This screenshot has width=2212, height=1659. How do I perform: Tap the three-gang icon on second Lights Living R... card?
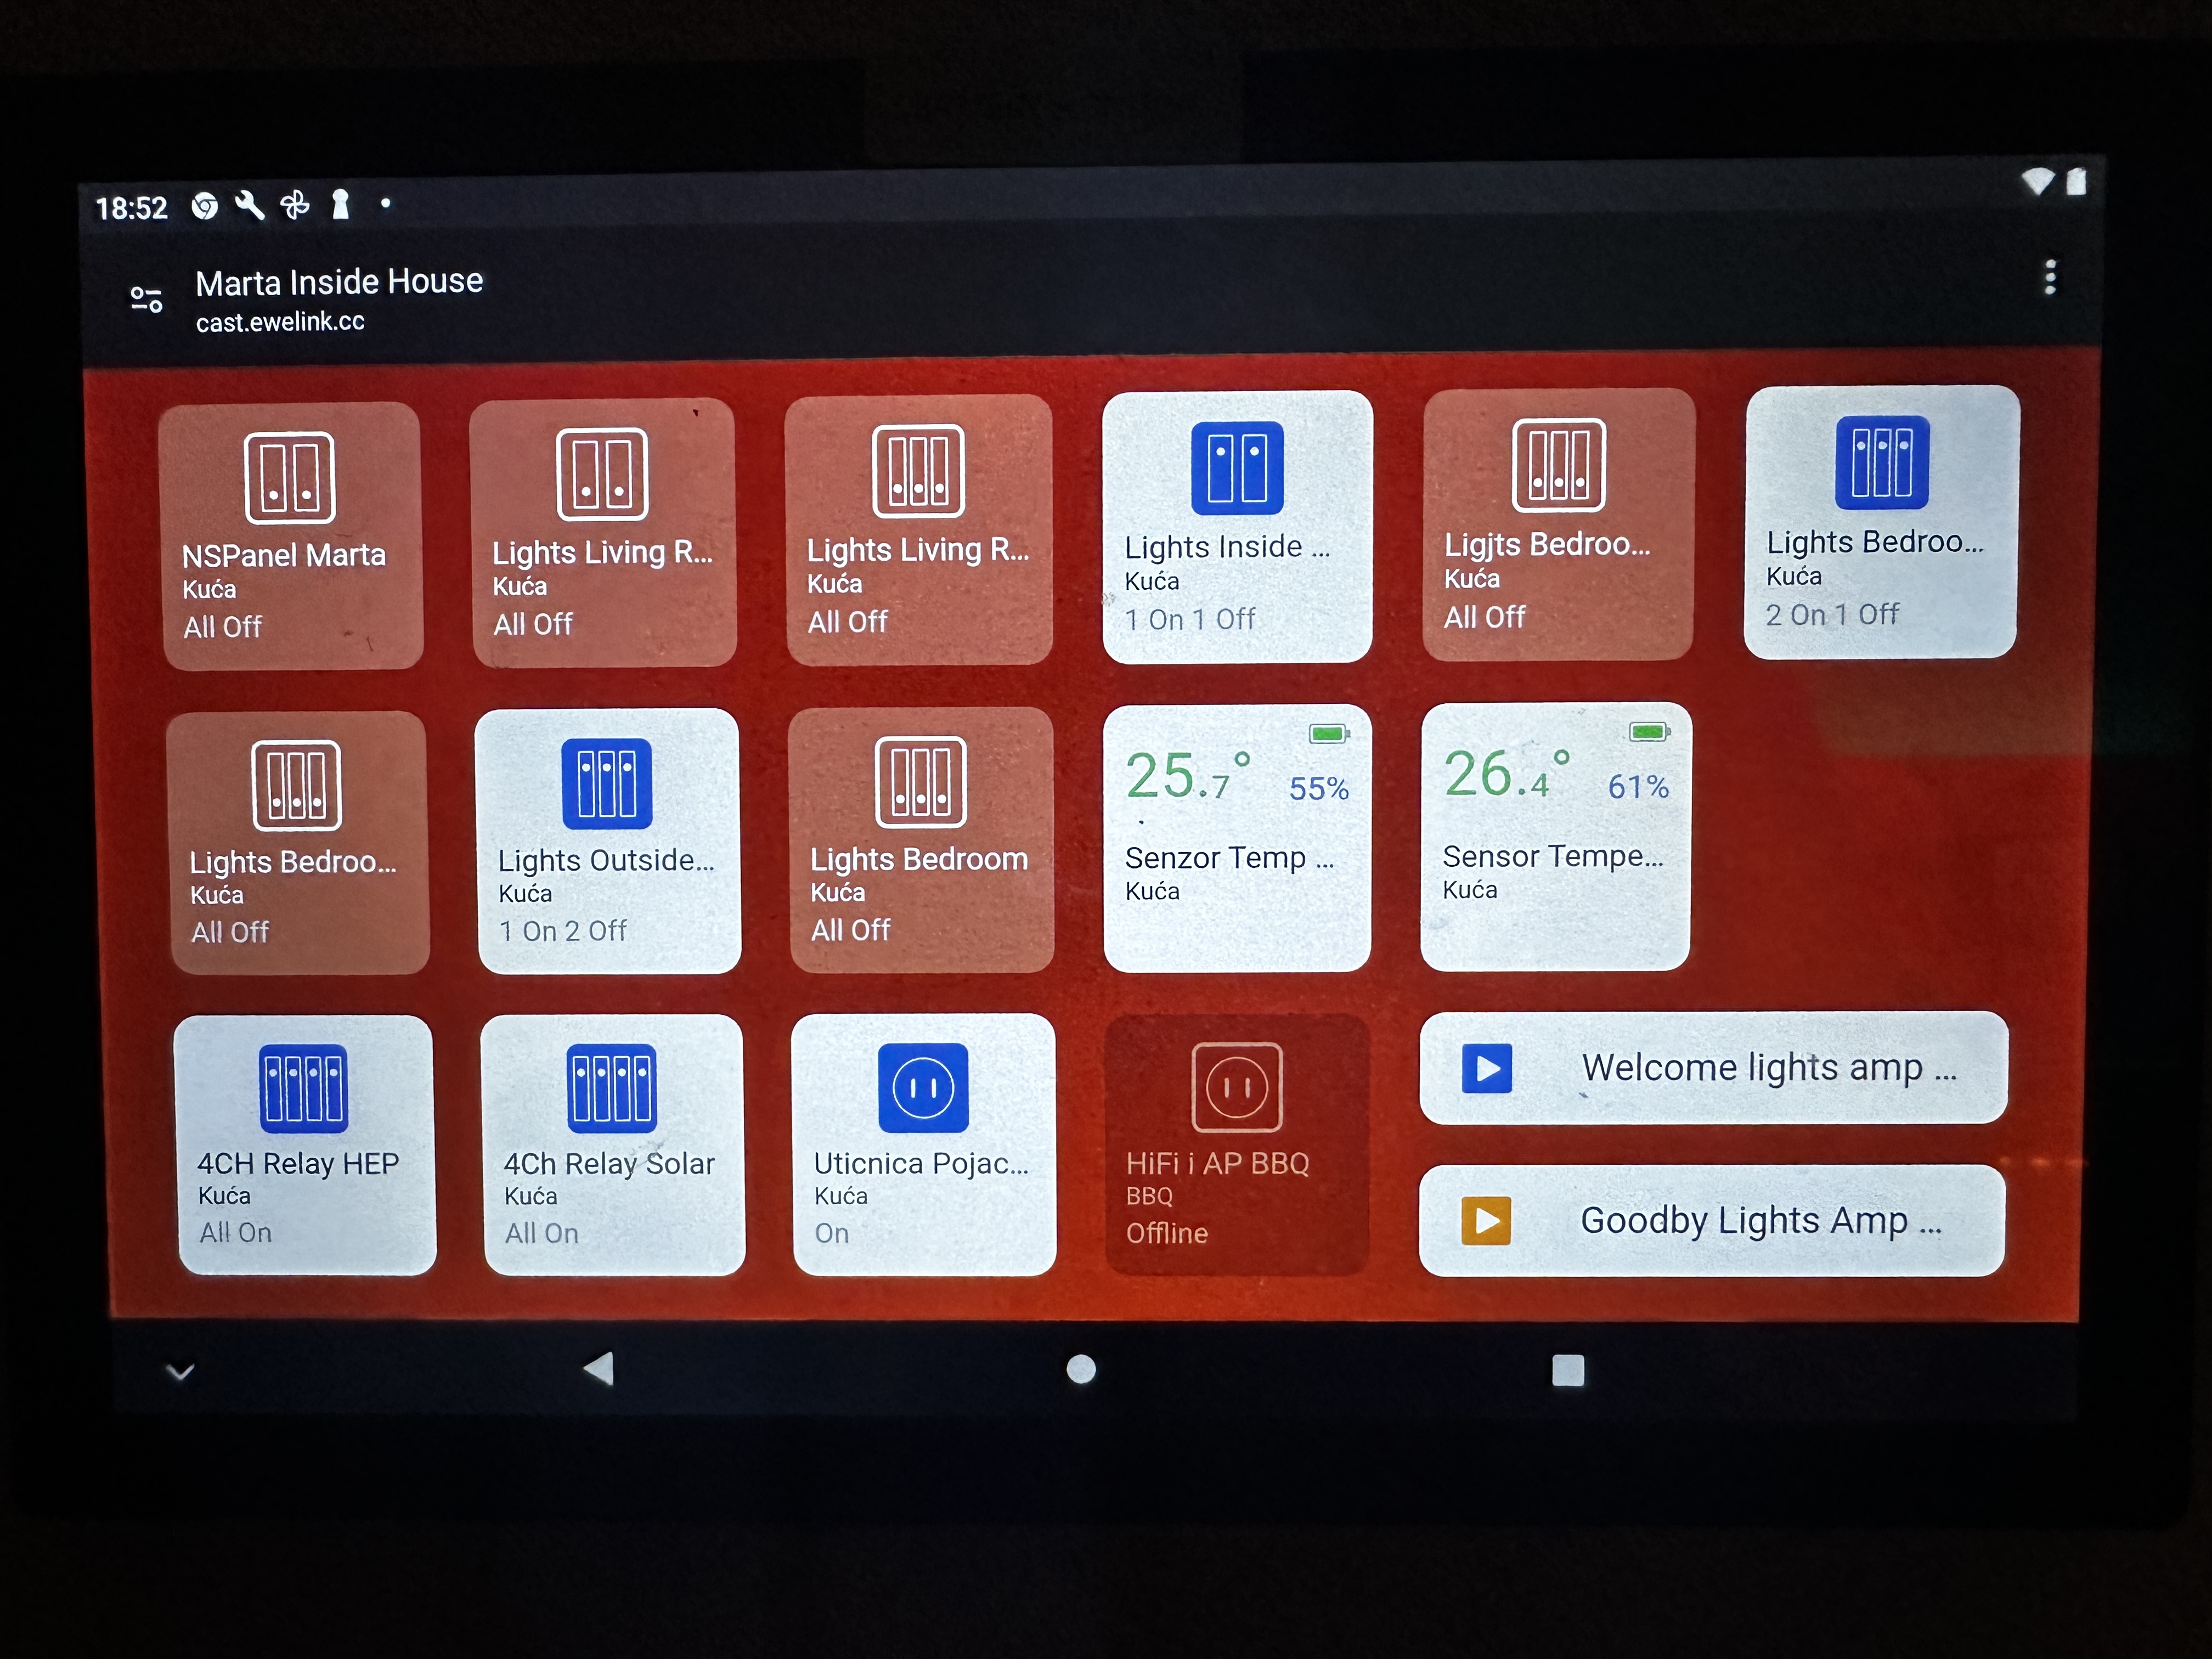(918, 470)
